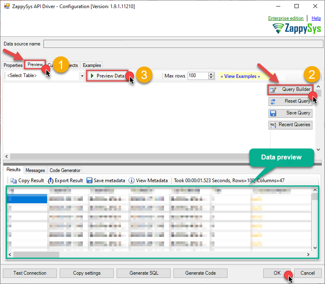Click the Query Builder pencil icon
The width and height of the screenshot is (325, 284).
coord(273,90)
